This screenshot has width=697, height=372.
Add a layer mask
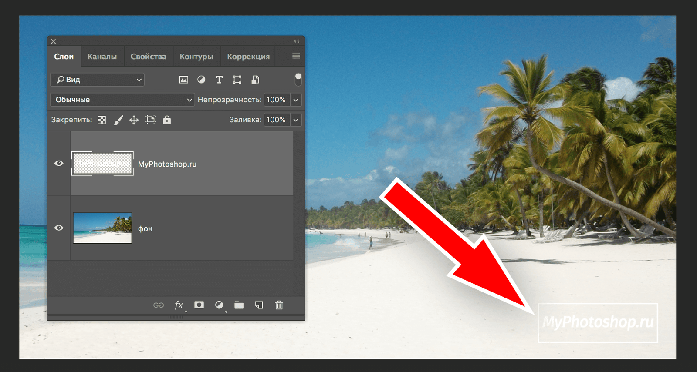pos(199,305)
